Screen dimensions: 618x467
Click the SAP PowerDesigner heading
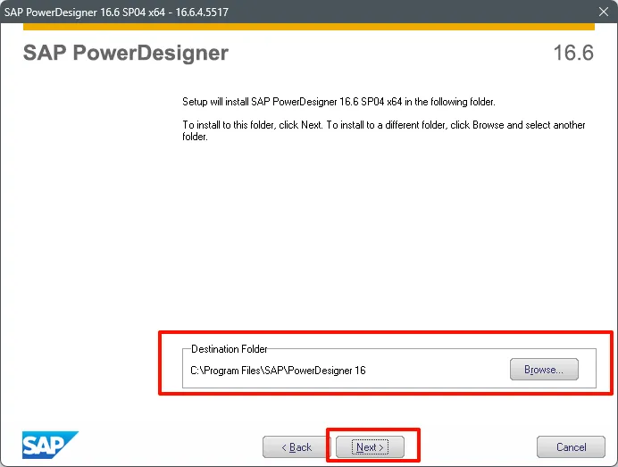pyautogui.click(x=126, y=53)
